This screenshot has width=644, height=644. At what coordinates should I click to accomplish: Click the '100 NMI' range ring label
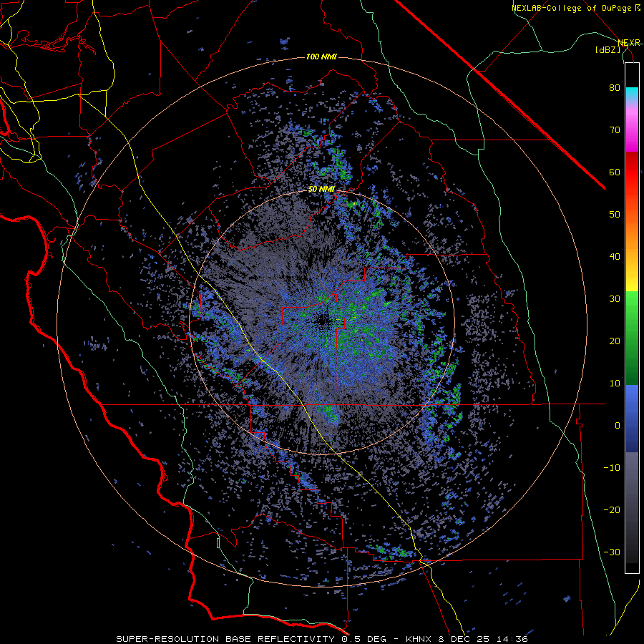coord(321,57)
